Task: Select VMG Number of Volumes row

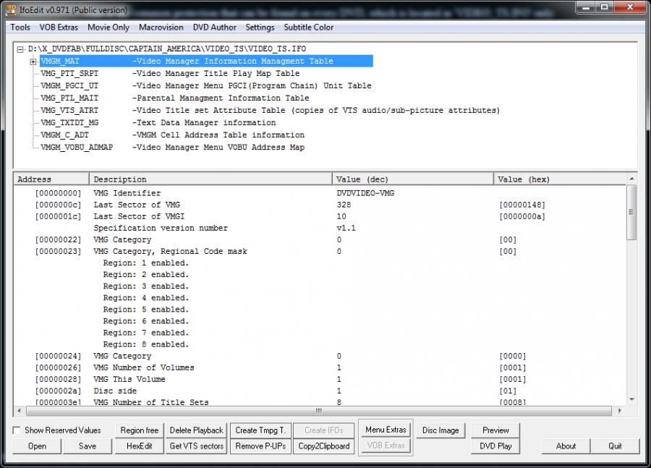Action: point(320,367)
